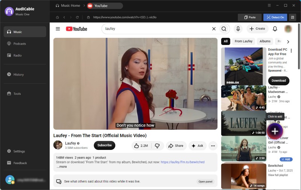Open the Podcasts section
This screenshot has width=301, height=190.
coord(25,43)
